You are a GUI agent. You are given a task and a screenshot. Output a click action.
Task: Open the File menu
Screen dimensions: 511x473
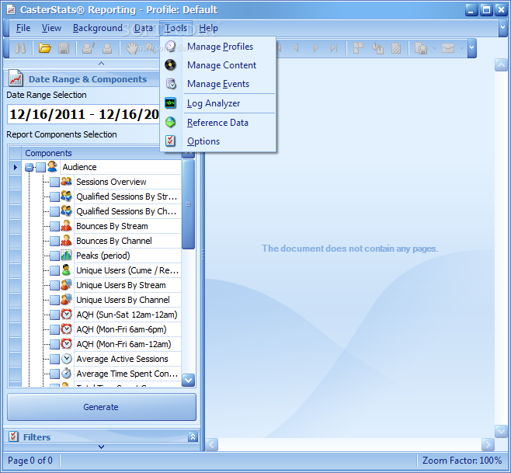click(23, 28)
